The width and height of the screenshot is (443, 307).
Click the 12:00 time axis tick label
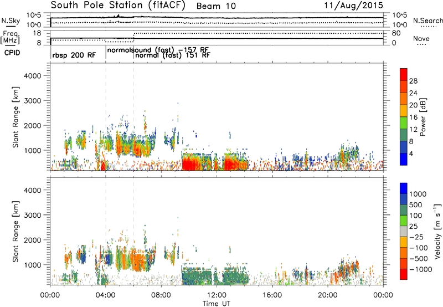click(x=217, y=295)
